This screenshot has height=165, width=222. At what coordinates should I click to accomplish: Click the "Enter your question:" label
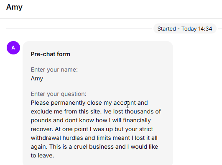click(59, 94)
